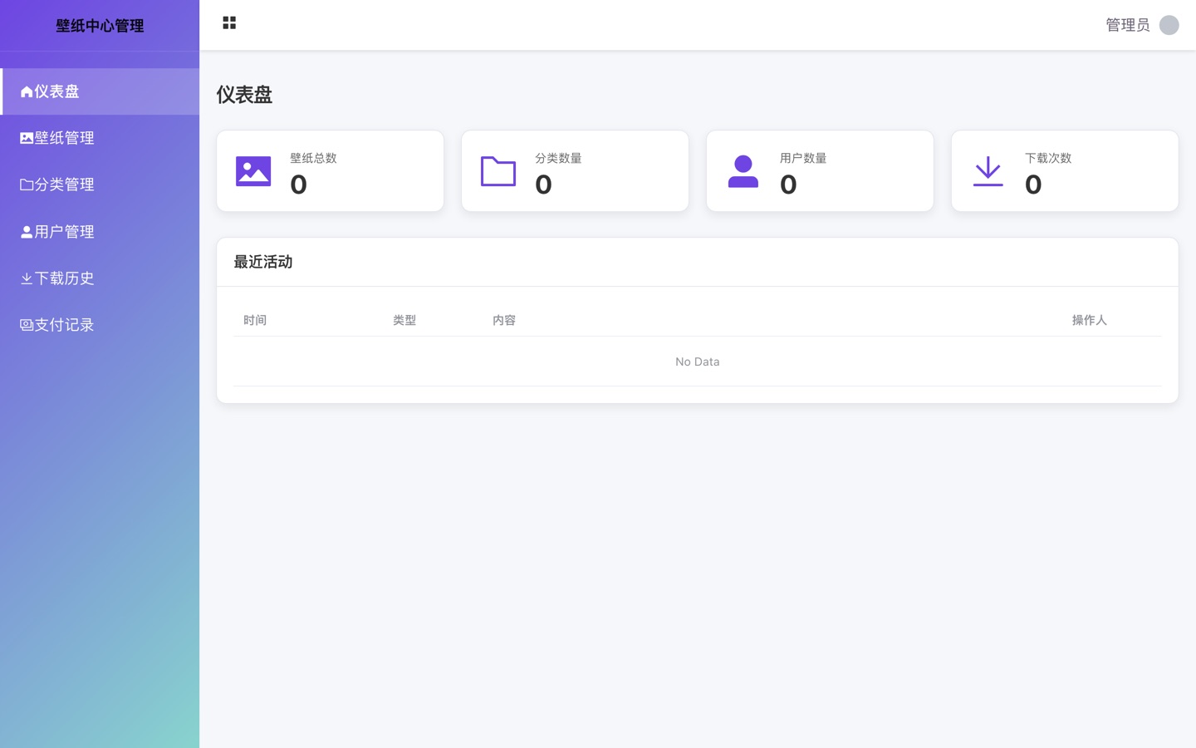The height and width of the screenshot is (748, 1196).
Task: Click the 0 value under 壁纸总数
Action: point(299,185)
